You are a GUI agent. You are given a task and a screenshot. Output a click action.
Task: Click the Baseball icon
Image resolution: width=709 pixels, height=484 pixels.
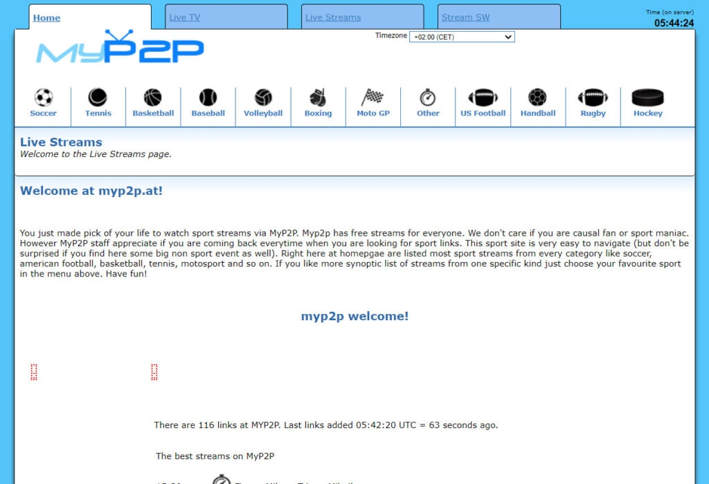208,97
